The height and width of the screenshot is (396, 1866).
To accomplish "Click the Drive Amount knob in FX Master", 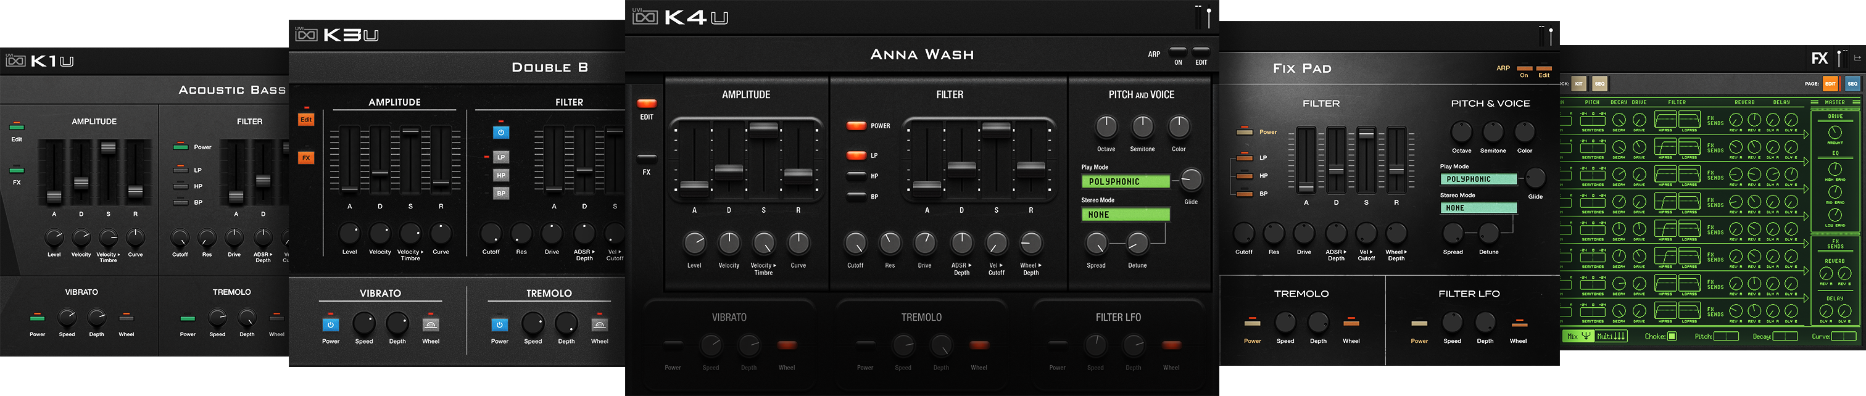I will point(1835,133).
